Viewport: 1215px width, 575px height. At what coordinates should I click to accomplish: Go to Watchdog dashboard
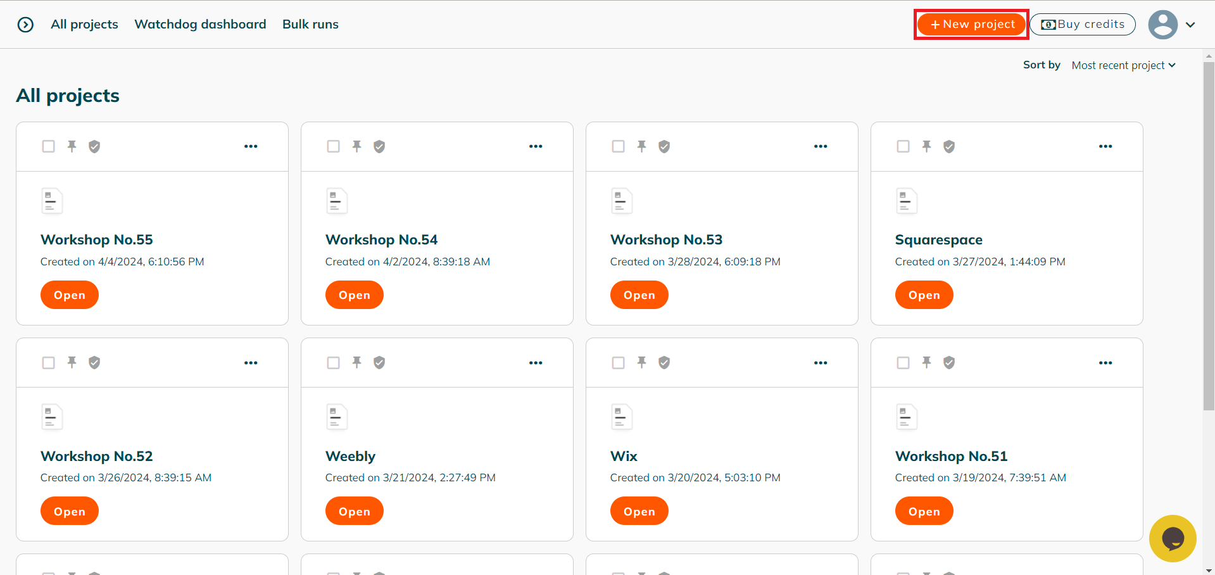(x=200, y=24)
